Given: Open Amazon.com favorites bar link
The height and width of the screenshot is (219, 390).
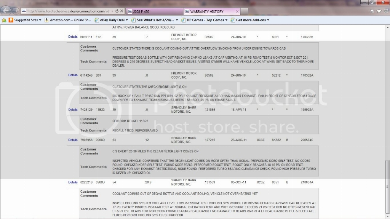Looking at the screenshot, I should (68, 20).
